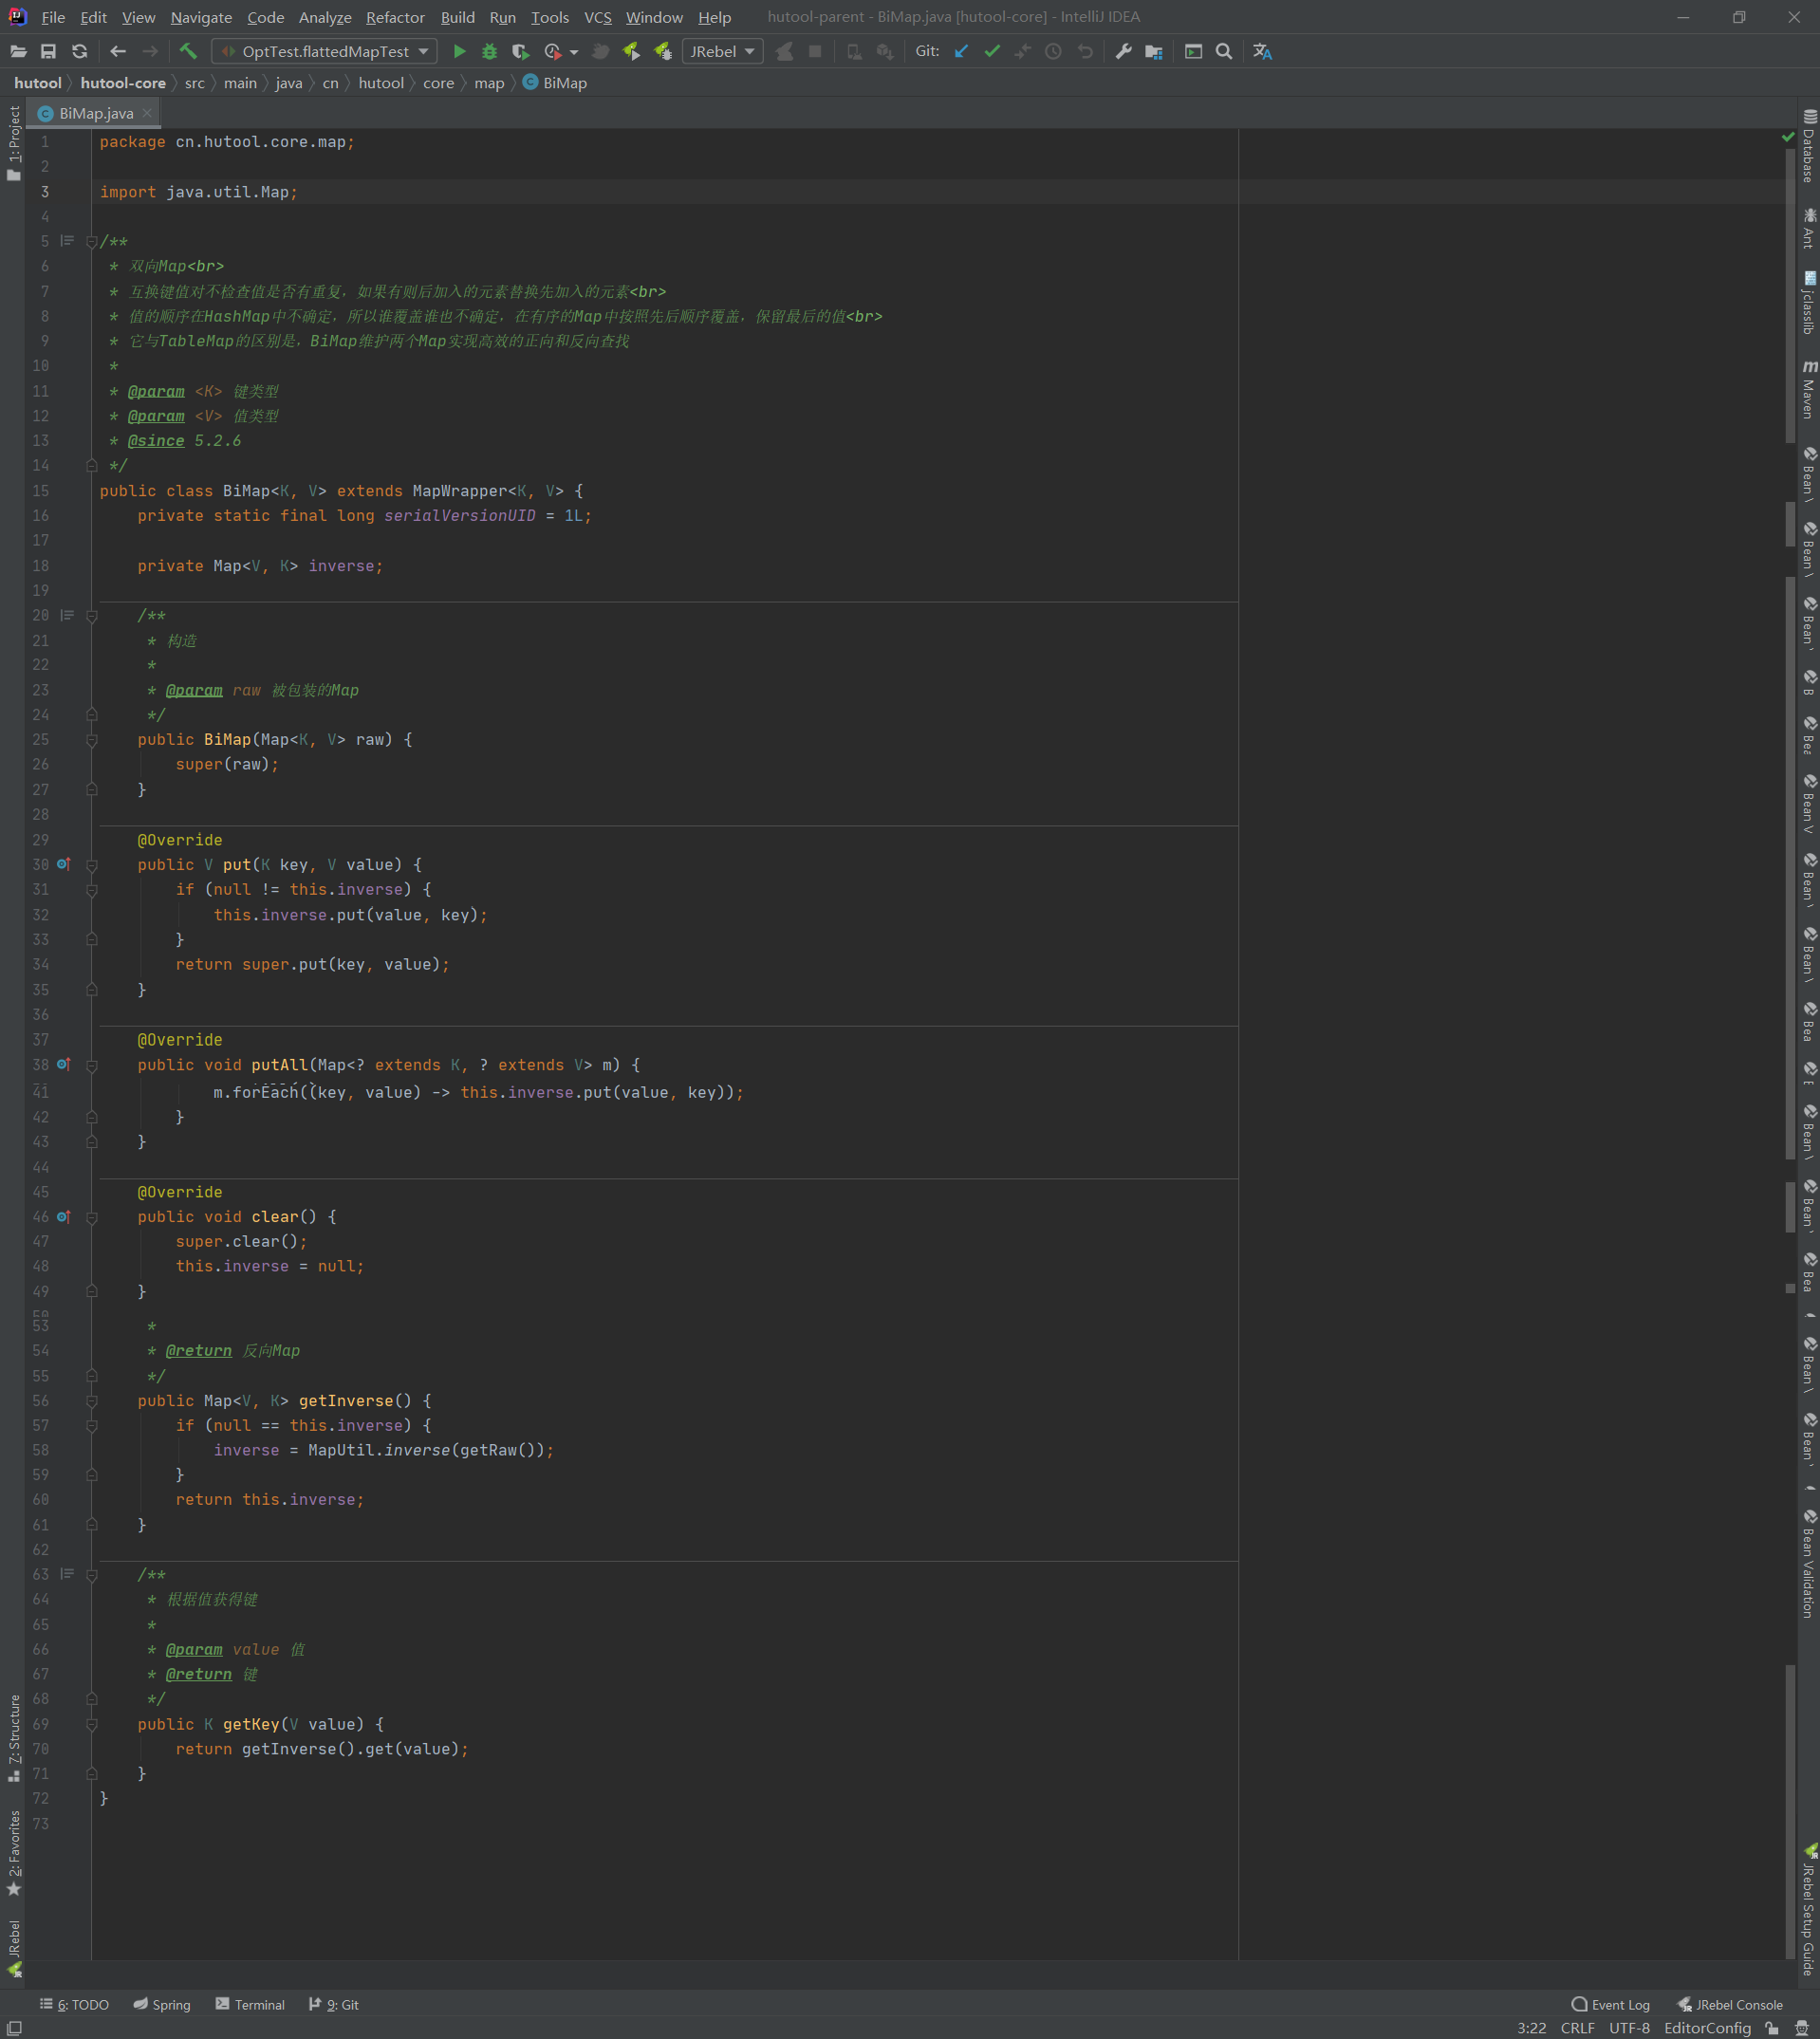Navigate back with the left arrow
The height and width of the screenshot is (2039, 1820).
point(118,51)
